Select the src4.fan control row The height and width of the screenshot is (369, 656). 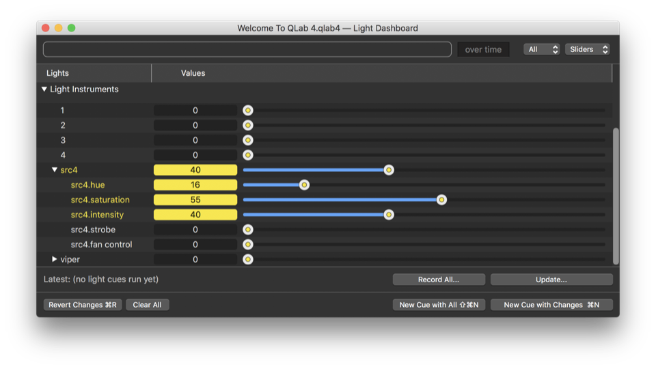[x=101, y=245]
